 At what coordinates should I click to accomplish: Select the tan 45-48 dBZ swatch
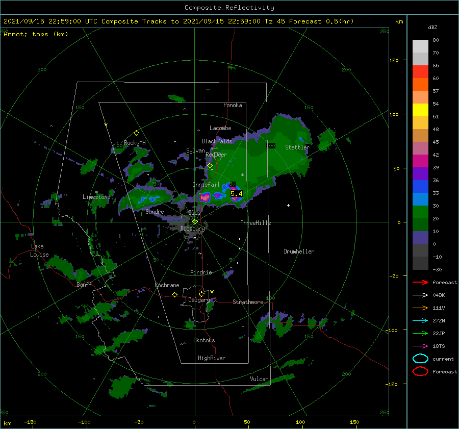tap(420, 135)
